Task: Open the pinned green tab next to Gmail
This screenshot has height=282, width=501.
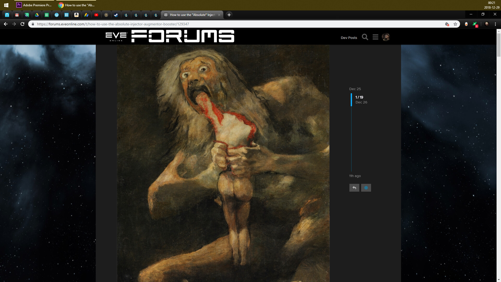Action: tap(27, 15)
